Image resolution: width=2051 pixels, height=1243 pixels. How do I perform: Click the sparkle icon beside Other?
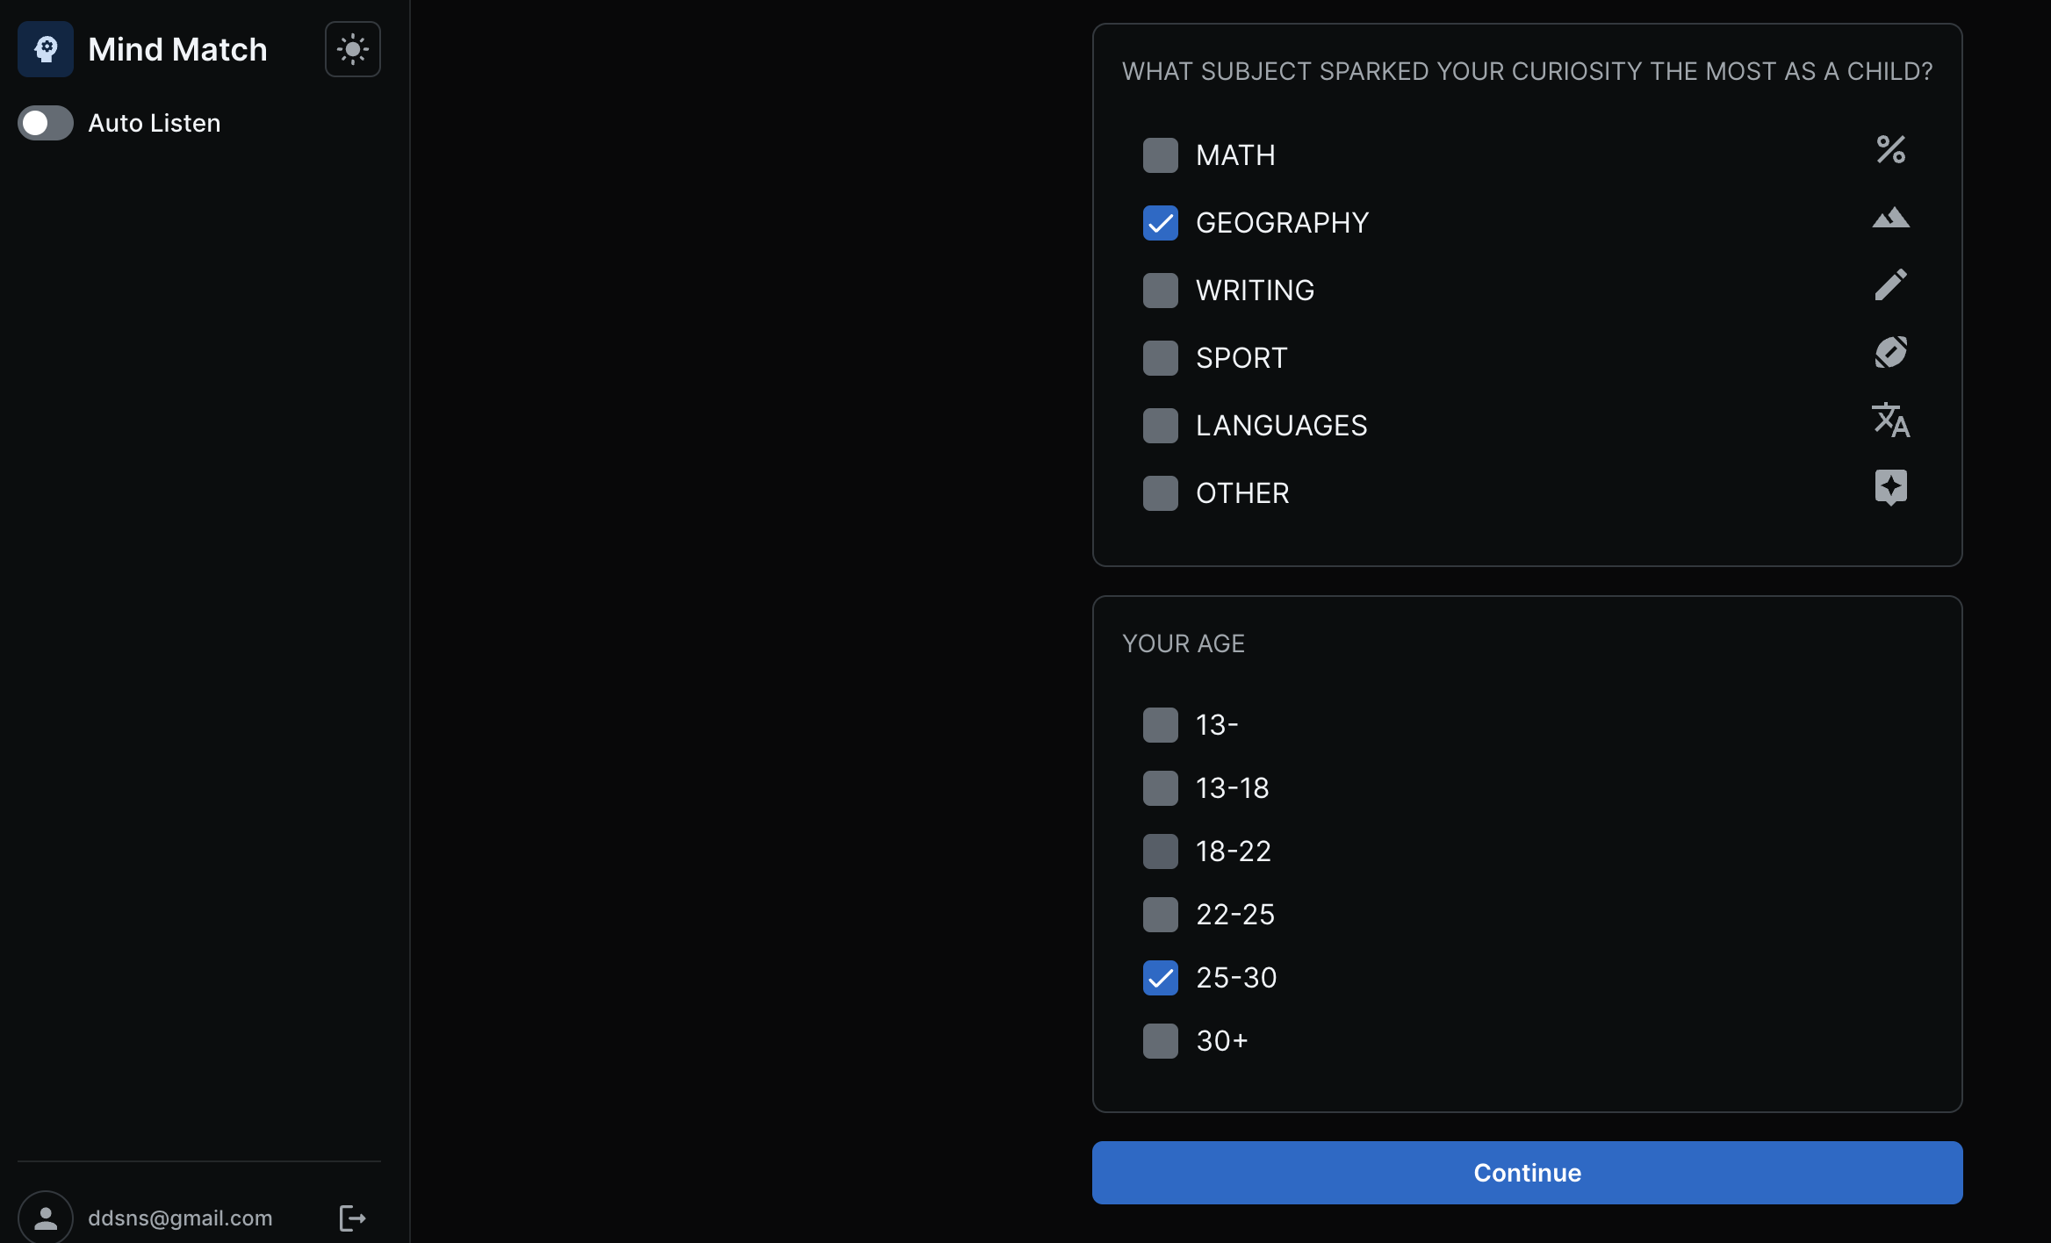[1890, 487]
